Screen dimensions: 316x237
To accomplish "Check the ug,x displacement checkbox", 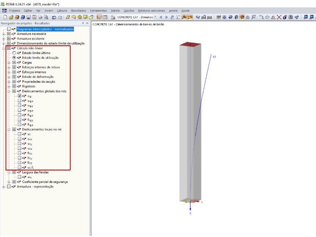I will (x=20, y=101).
